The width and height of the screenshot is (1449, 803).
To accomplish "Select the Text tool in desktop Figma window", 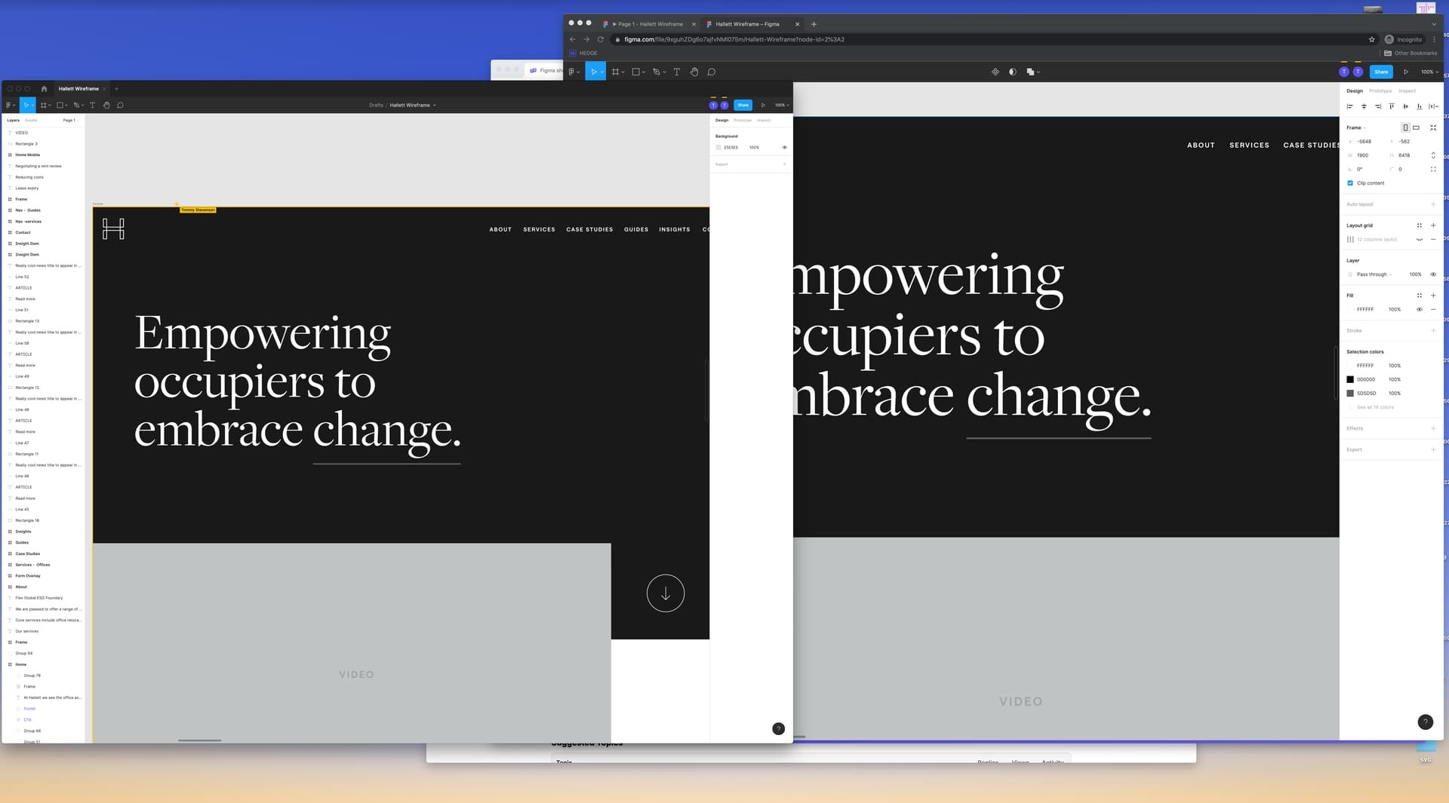I will [x=92, y=106].
